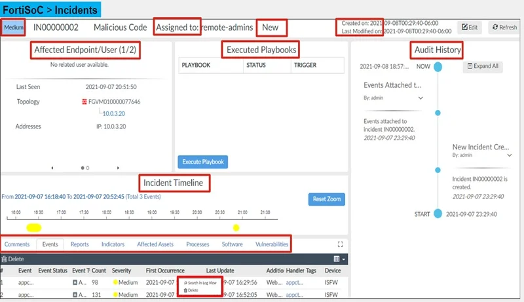Open the appct handler link in row 2
Viewport: 524px width, 302px height.
pyautogui.click(x=294, y=295)
